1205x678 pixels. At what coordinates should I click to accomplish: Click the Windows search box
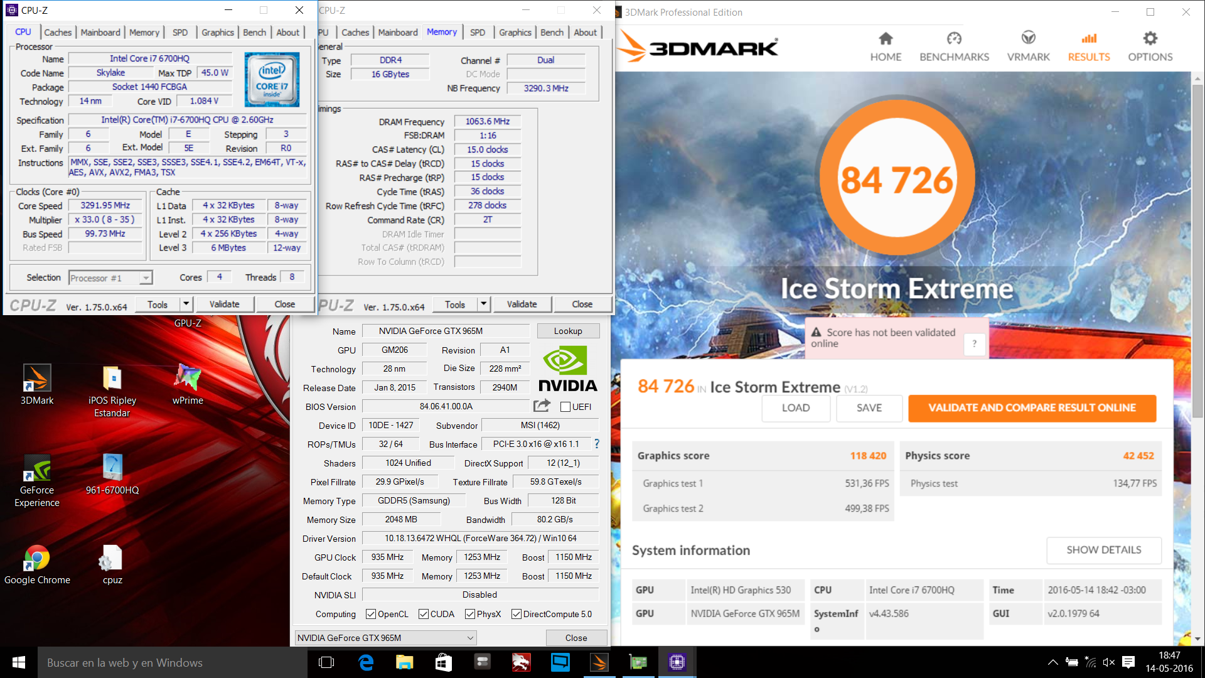point(173,662)
